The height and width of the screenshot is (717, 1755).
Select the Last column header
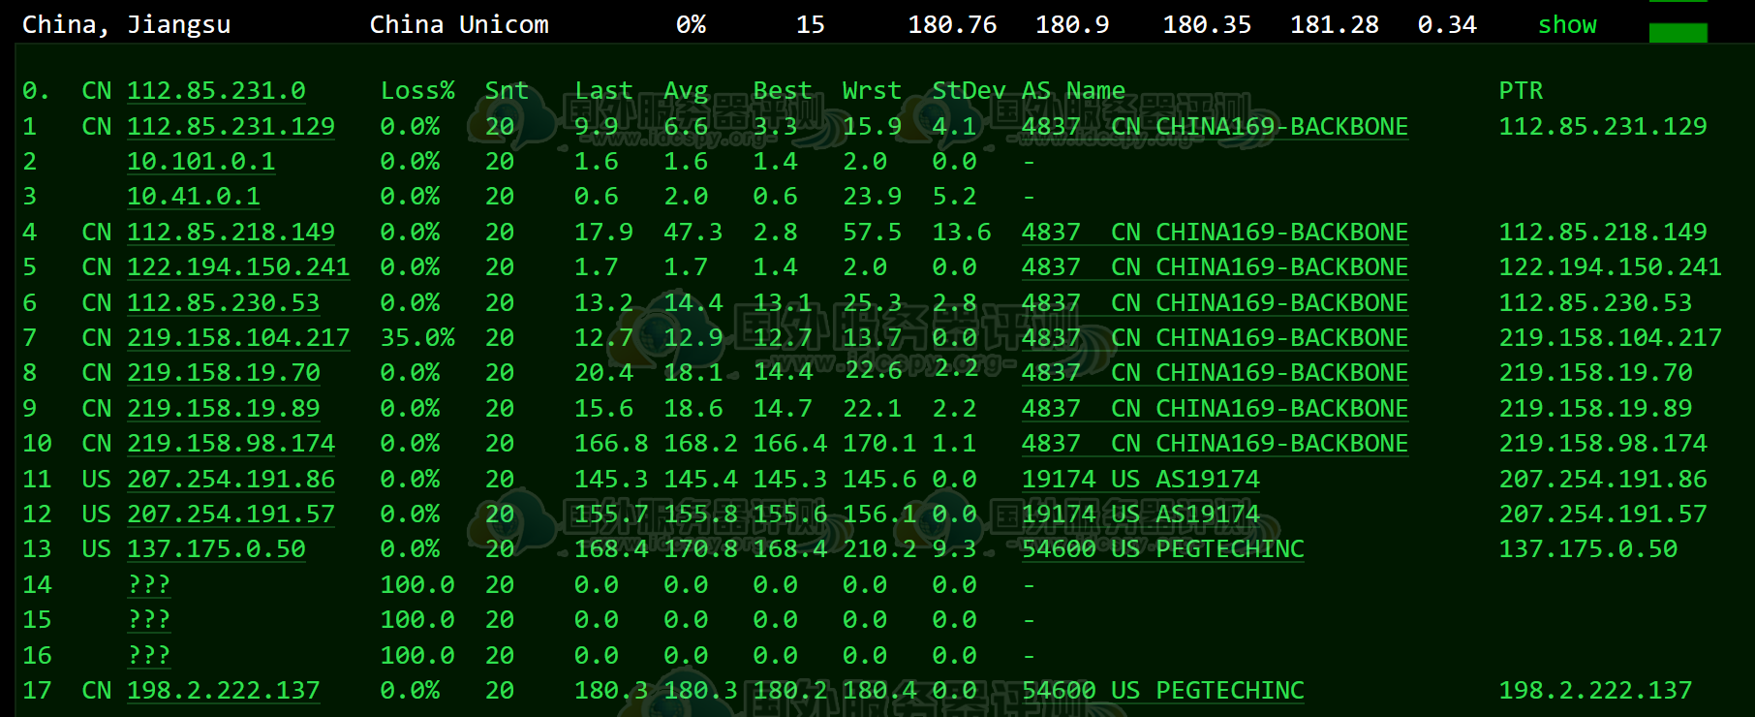[603, 91]
